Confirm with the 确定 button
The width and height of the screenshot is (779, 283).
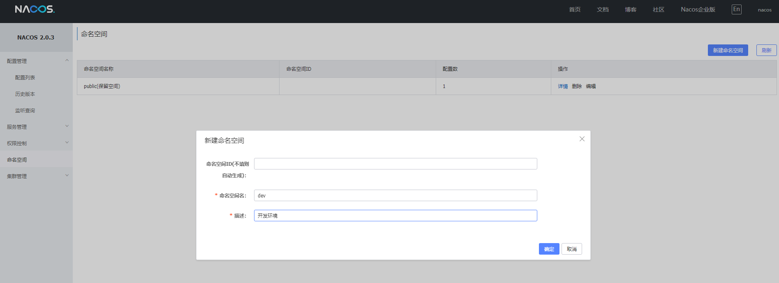pos(549,249)
